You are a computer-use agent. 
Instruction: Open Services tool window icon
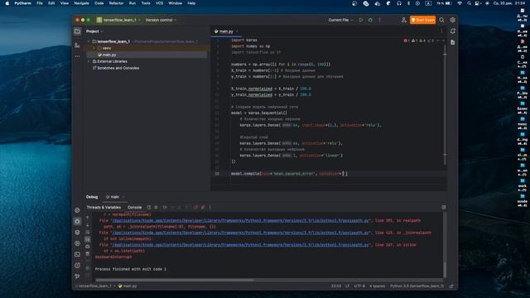pyautogui.click(x=77, y=243)
